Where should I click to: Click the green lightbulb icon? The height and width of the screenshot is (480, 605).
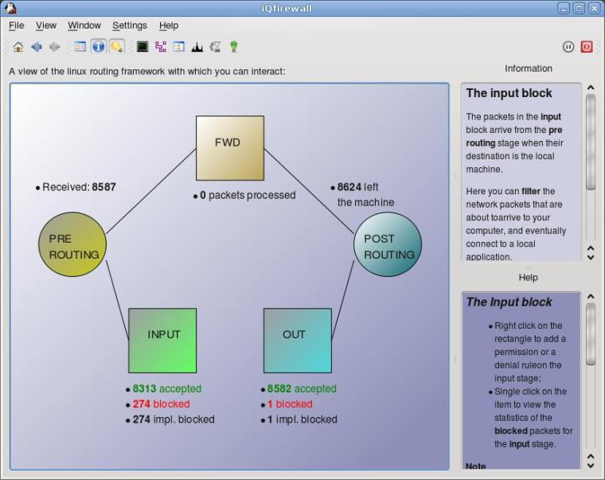[234, 47]
